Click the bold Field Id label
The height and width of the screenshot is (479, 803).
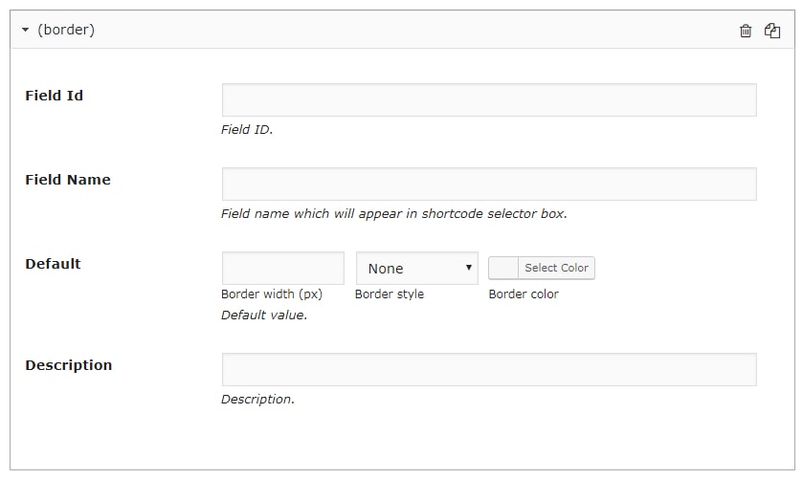(54, 96)
